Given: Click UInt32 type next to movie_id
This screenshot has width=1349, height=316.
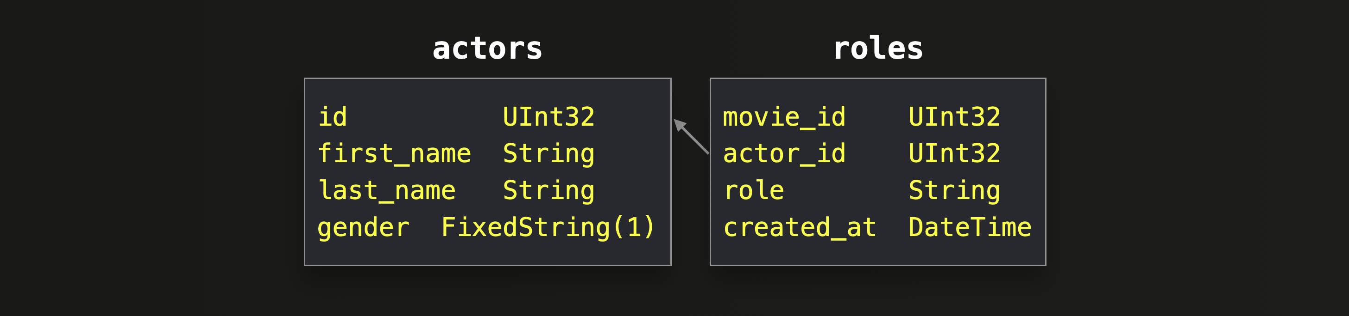Looking at the screenshot, I should pos(954,116).
